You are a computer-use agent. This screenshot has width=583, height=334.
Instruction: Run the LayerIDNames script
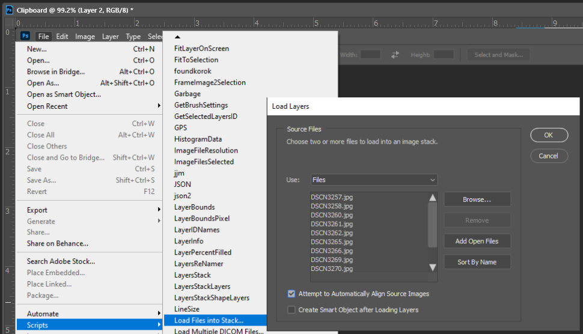[x=197, y=229]
